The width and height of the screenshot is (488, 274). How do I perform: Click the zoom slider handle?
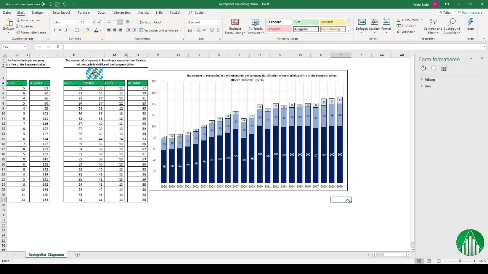click(460, 261)
